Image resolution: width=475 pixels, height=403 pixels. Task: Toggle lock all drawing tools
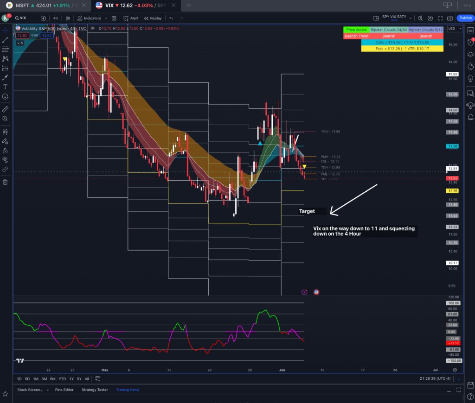pos(5,151)
